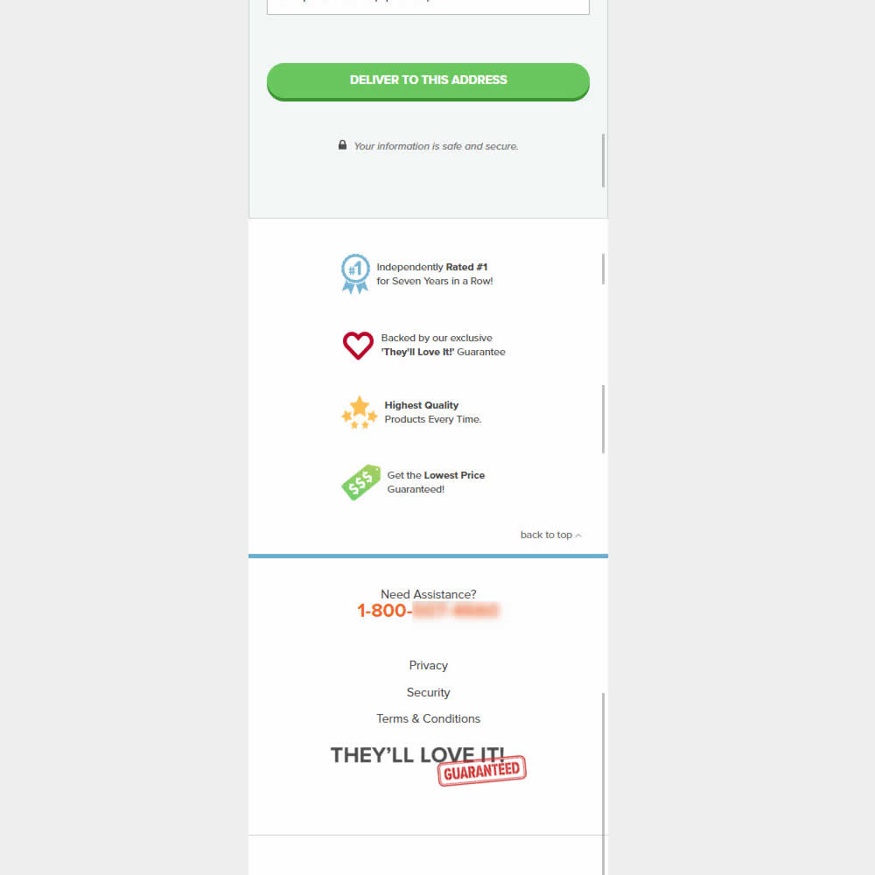Click the red Guaranteed stamp badge
Image resolution: width=875 pixels, height=875 pixels.
coord(482,771)
